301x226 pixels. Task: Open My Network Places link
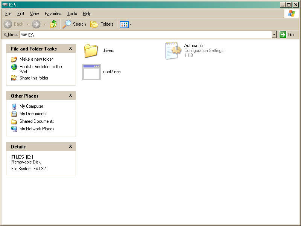[37, 129]
